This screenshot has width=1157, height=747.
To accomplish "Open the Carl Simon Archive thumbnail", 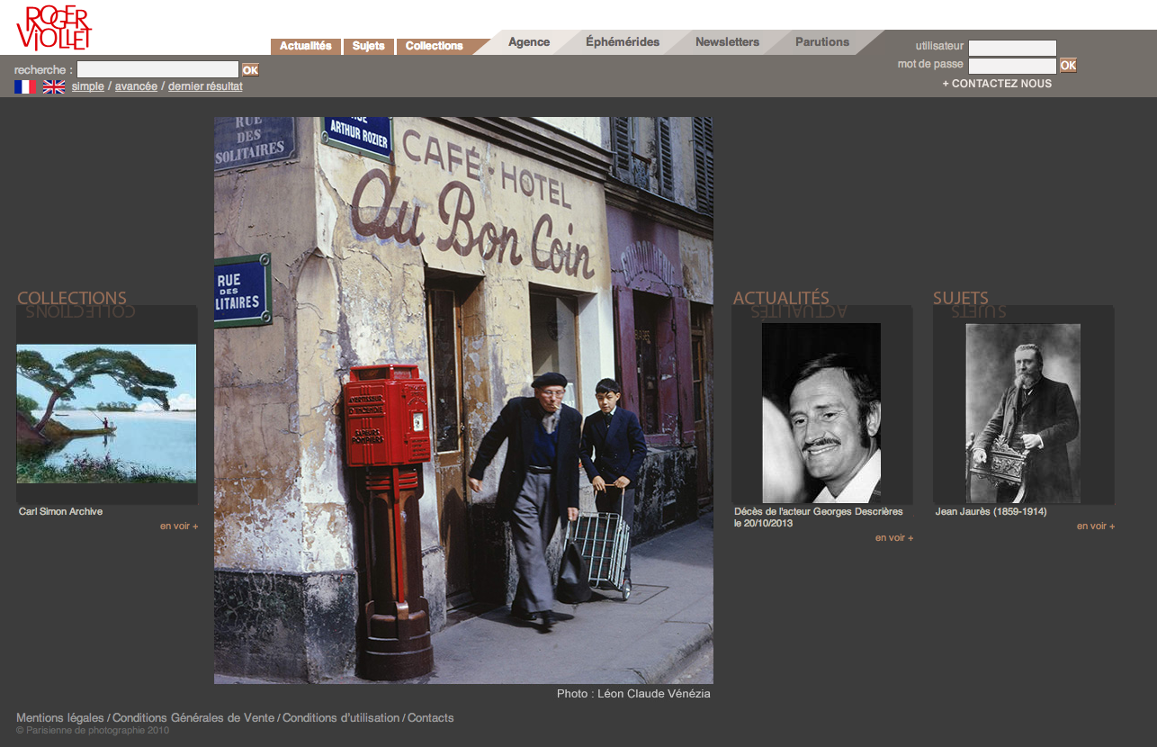I will tap(106, 413).
